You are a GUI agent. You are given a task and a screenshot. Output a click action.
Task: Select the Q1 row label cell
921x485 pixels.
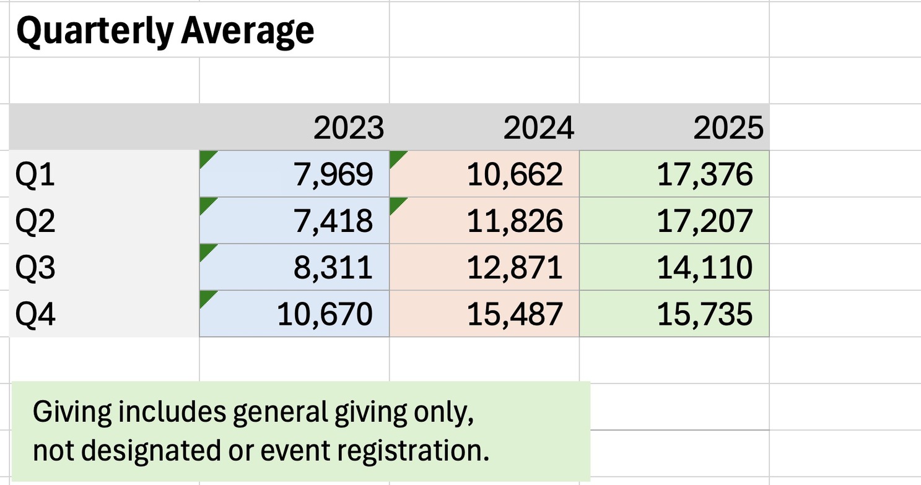[104, 174]
